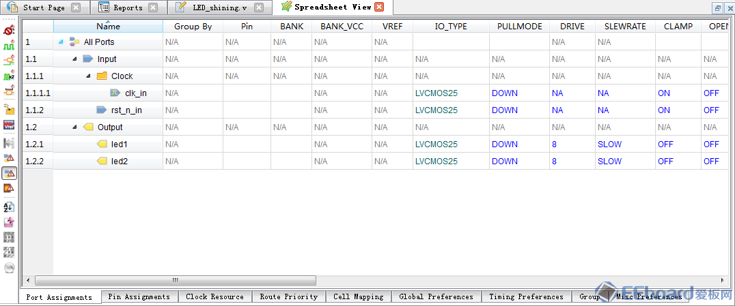This screenshot has height=306, width=735.
Task: Click the orange In/Out clock preference icon
Action: 8,61
